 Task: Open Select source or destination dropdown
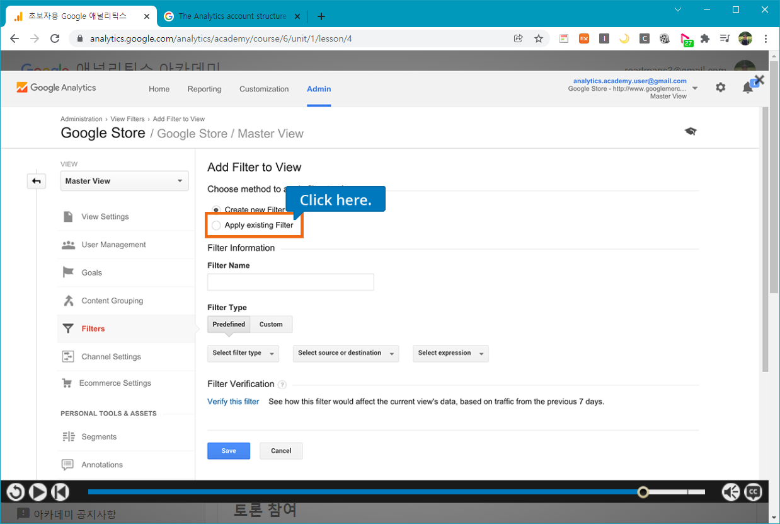pos(346,353)
